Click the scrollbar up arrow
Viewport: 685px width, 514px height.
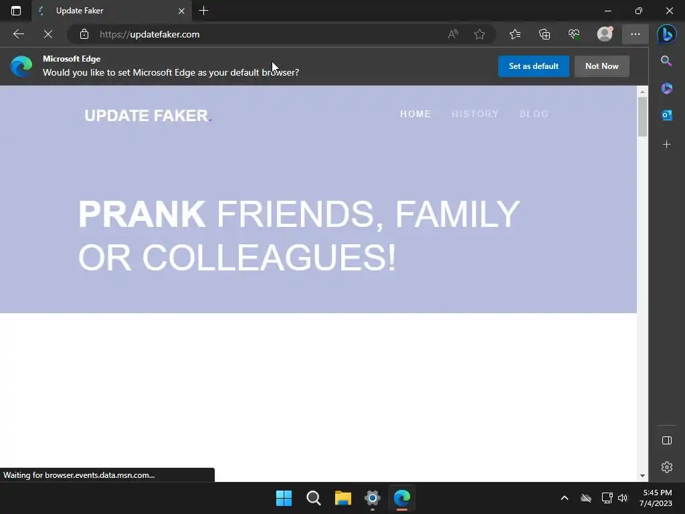(642, 91)
